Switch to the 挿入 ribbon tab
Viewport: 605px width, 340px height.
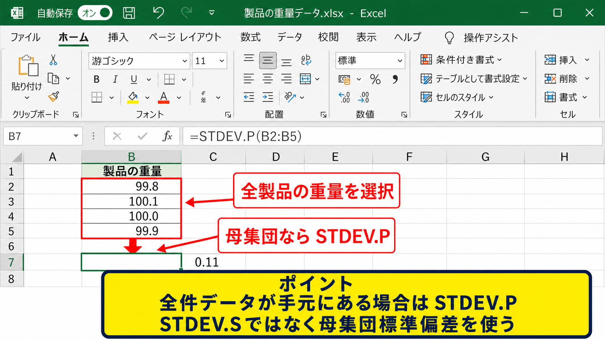click(118, 37)
